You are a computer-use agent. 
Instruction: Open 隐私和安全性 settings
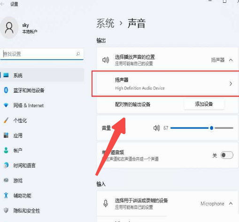pyautogui.click(x=42, y=210)
